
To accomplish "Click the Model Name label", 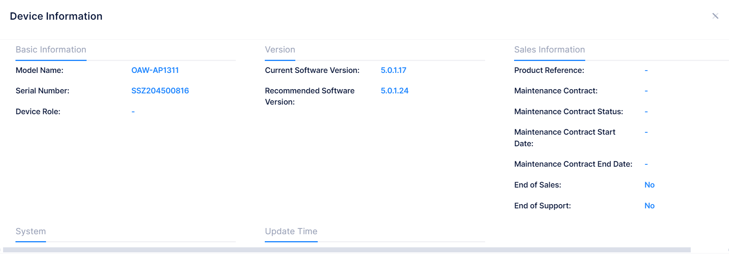I will click(39, 70).
